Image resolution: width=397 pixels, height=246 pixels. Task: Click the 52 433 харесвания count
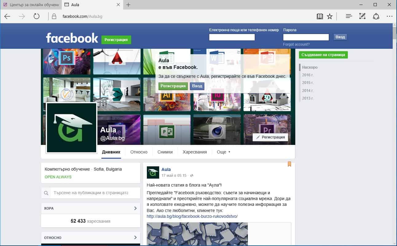point(90,221)
